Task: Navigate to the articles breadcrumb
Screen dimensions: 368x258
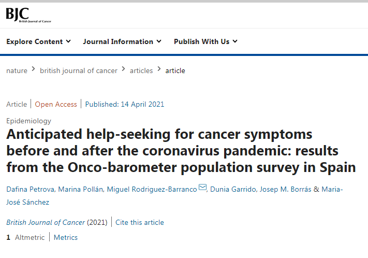Action: [141, 70]
